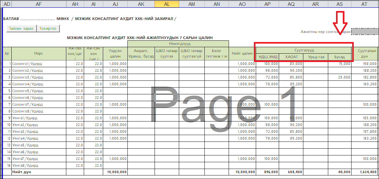Select the Үндсэн цалин header cell
The image size is (379, 179).
pos(115,54)
